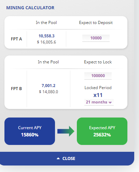Focus the FPT A deposit field showing 10000
Viewport: 139px width, 172px height.
(96, 38)
